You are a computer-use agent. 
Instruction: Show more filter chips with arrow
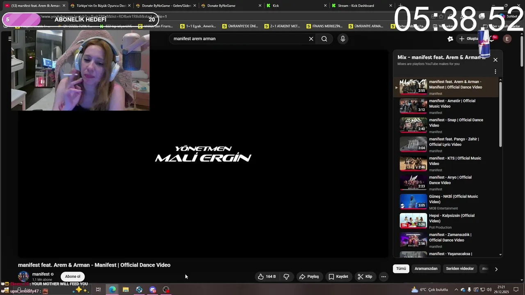[496, 269]
